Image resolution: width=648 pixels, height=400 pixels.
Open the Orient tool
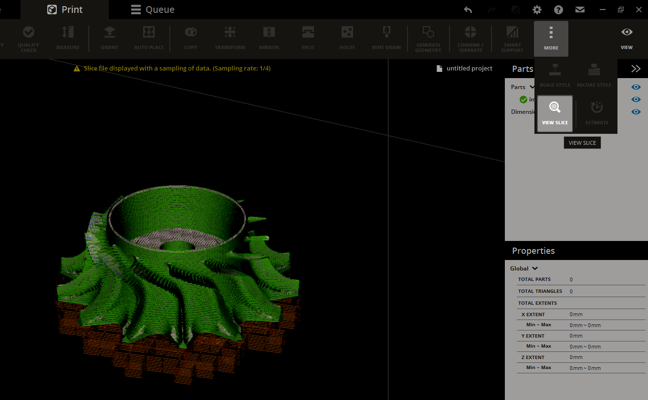click(109, 38)
